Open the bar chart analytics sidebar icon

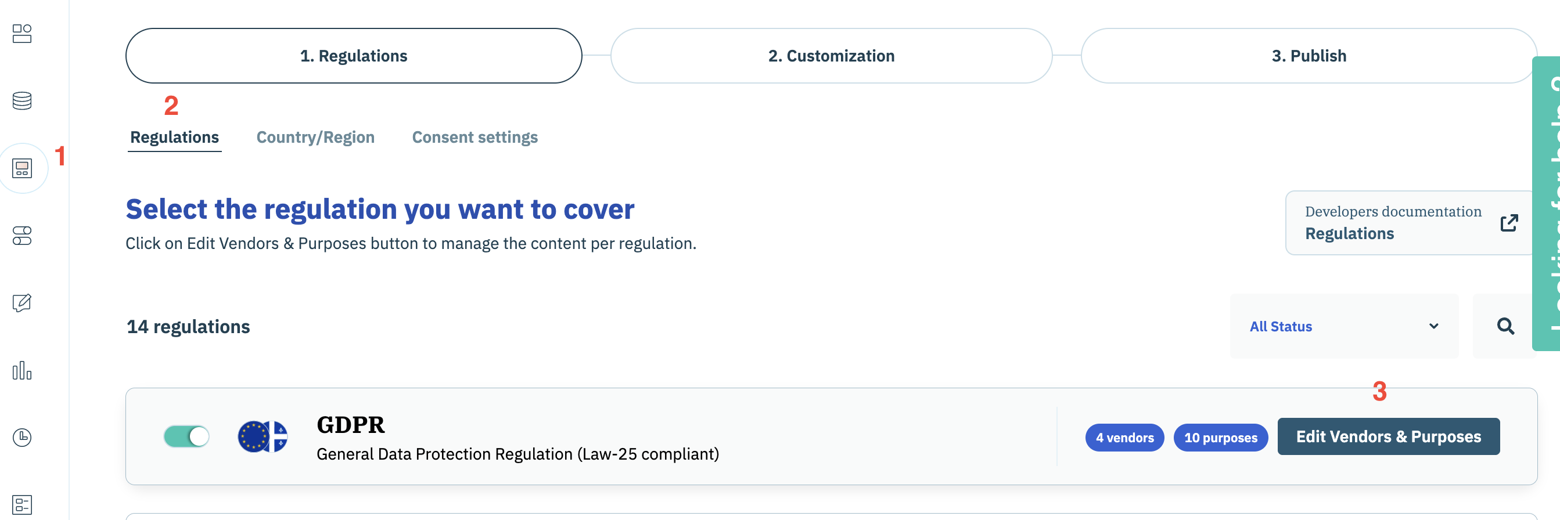(x=23, y=370)
